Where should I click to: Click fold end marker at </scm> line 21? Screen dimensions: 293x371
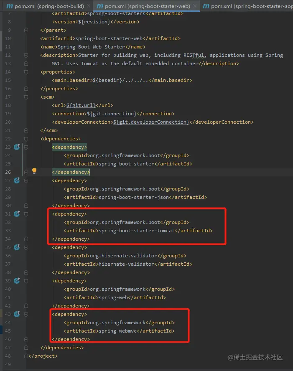[26, 130]
